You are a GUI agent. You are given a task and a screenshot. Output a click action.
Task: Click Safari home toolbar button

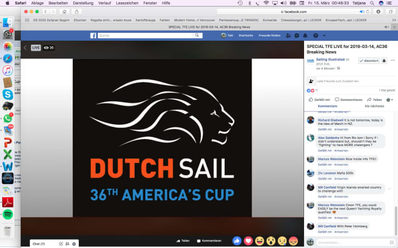click(64, 12)
